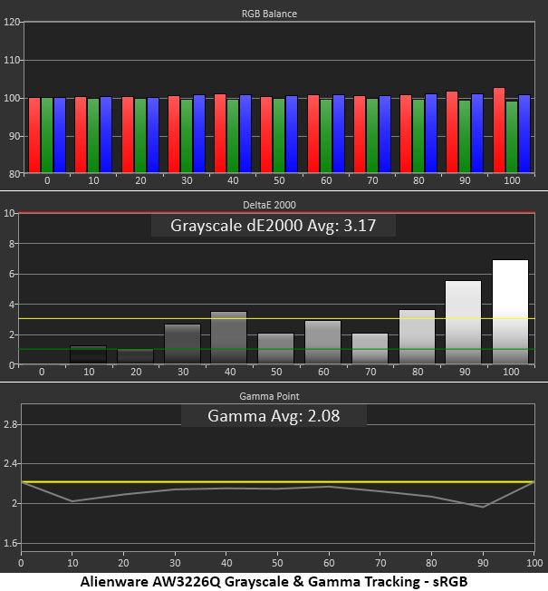This screenshot has height=591, width=548.
Task: Click the green bar at 100 in RGB Balance
Action: point(512,137)
